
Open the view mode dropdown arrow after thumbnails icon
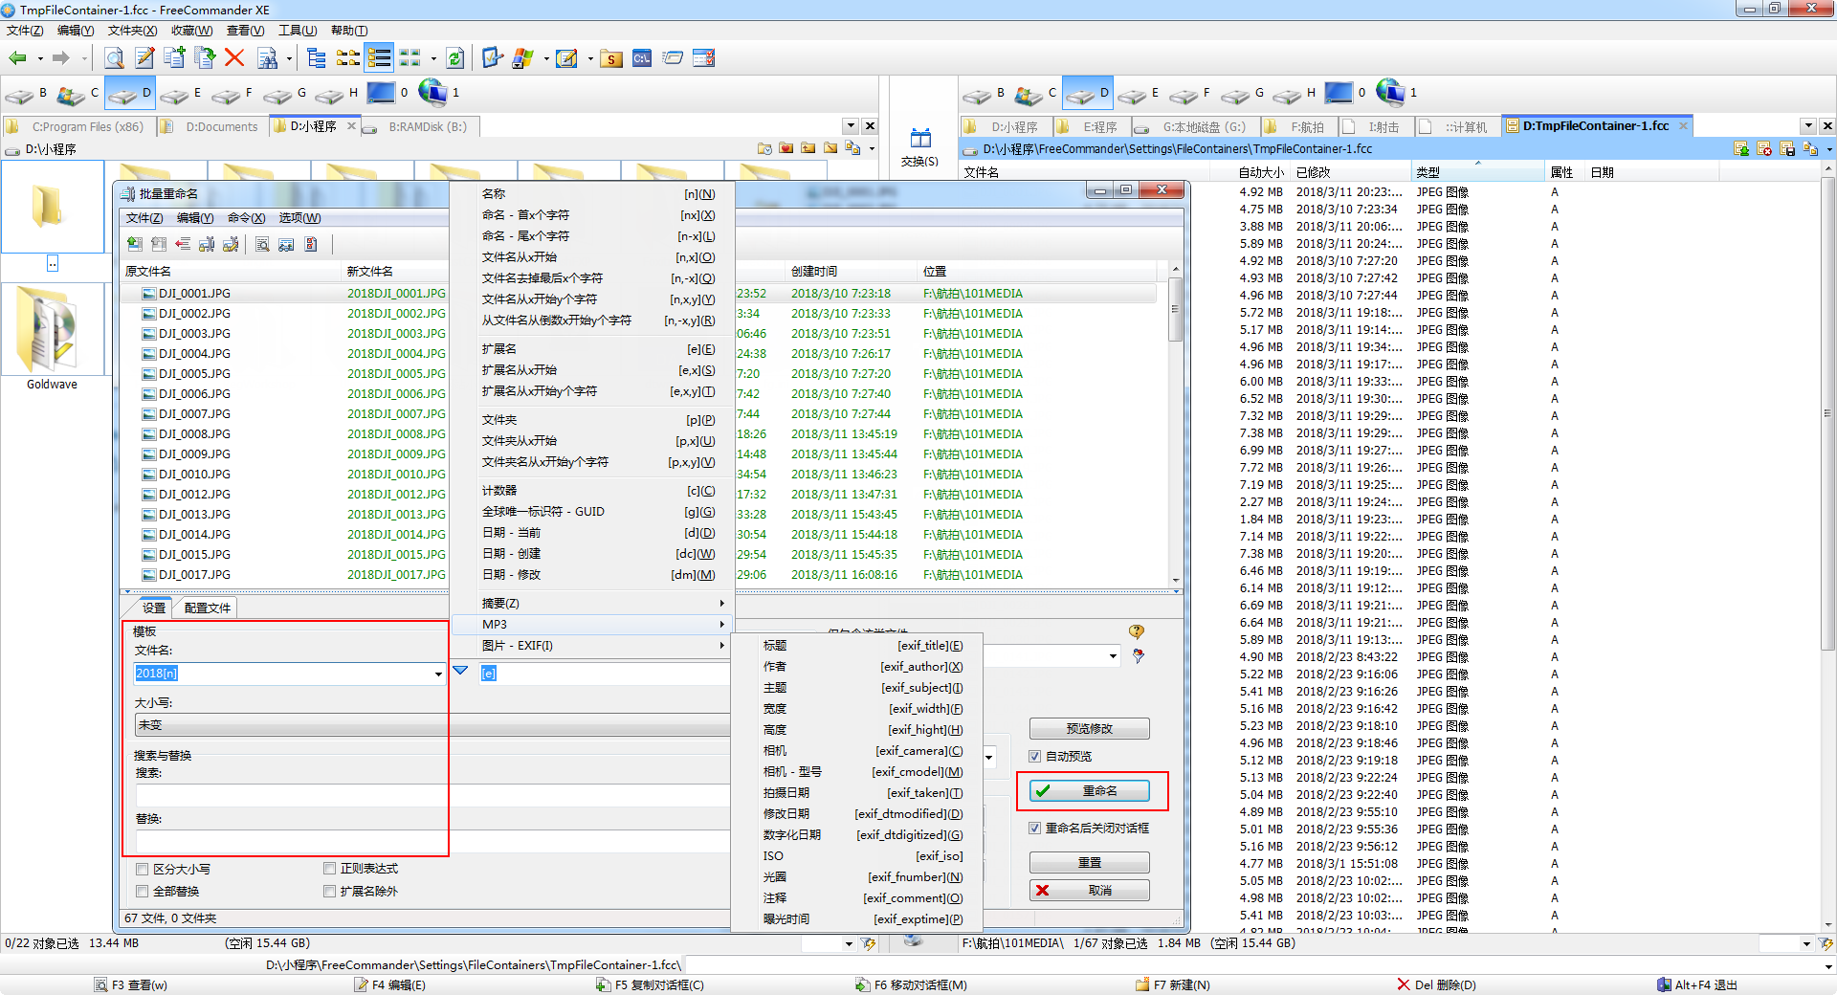click(x=433, y=59)
